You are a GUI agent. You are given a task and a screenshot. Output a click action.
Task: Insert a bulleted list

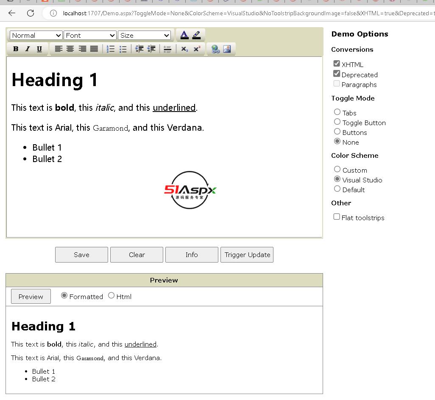[x=123, y=49]
